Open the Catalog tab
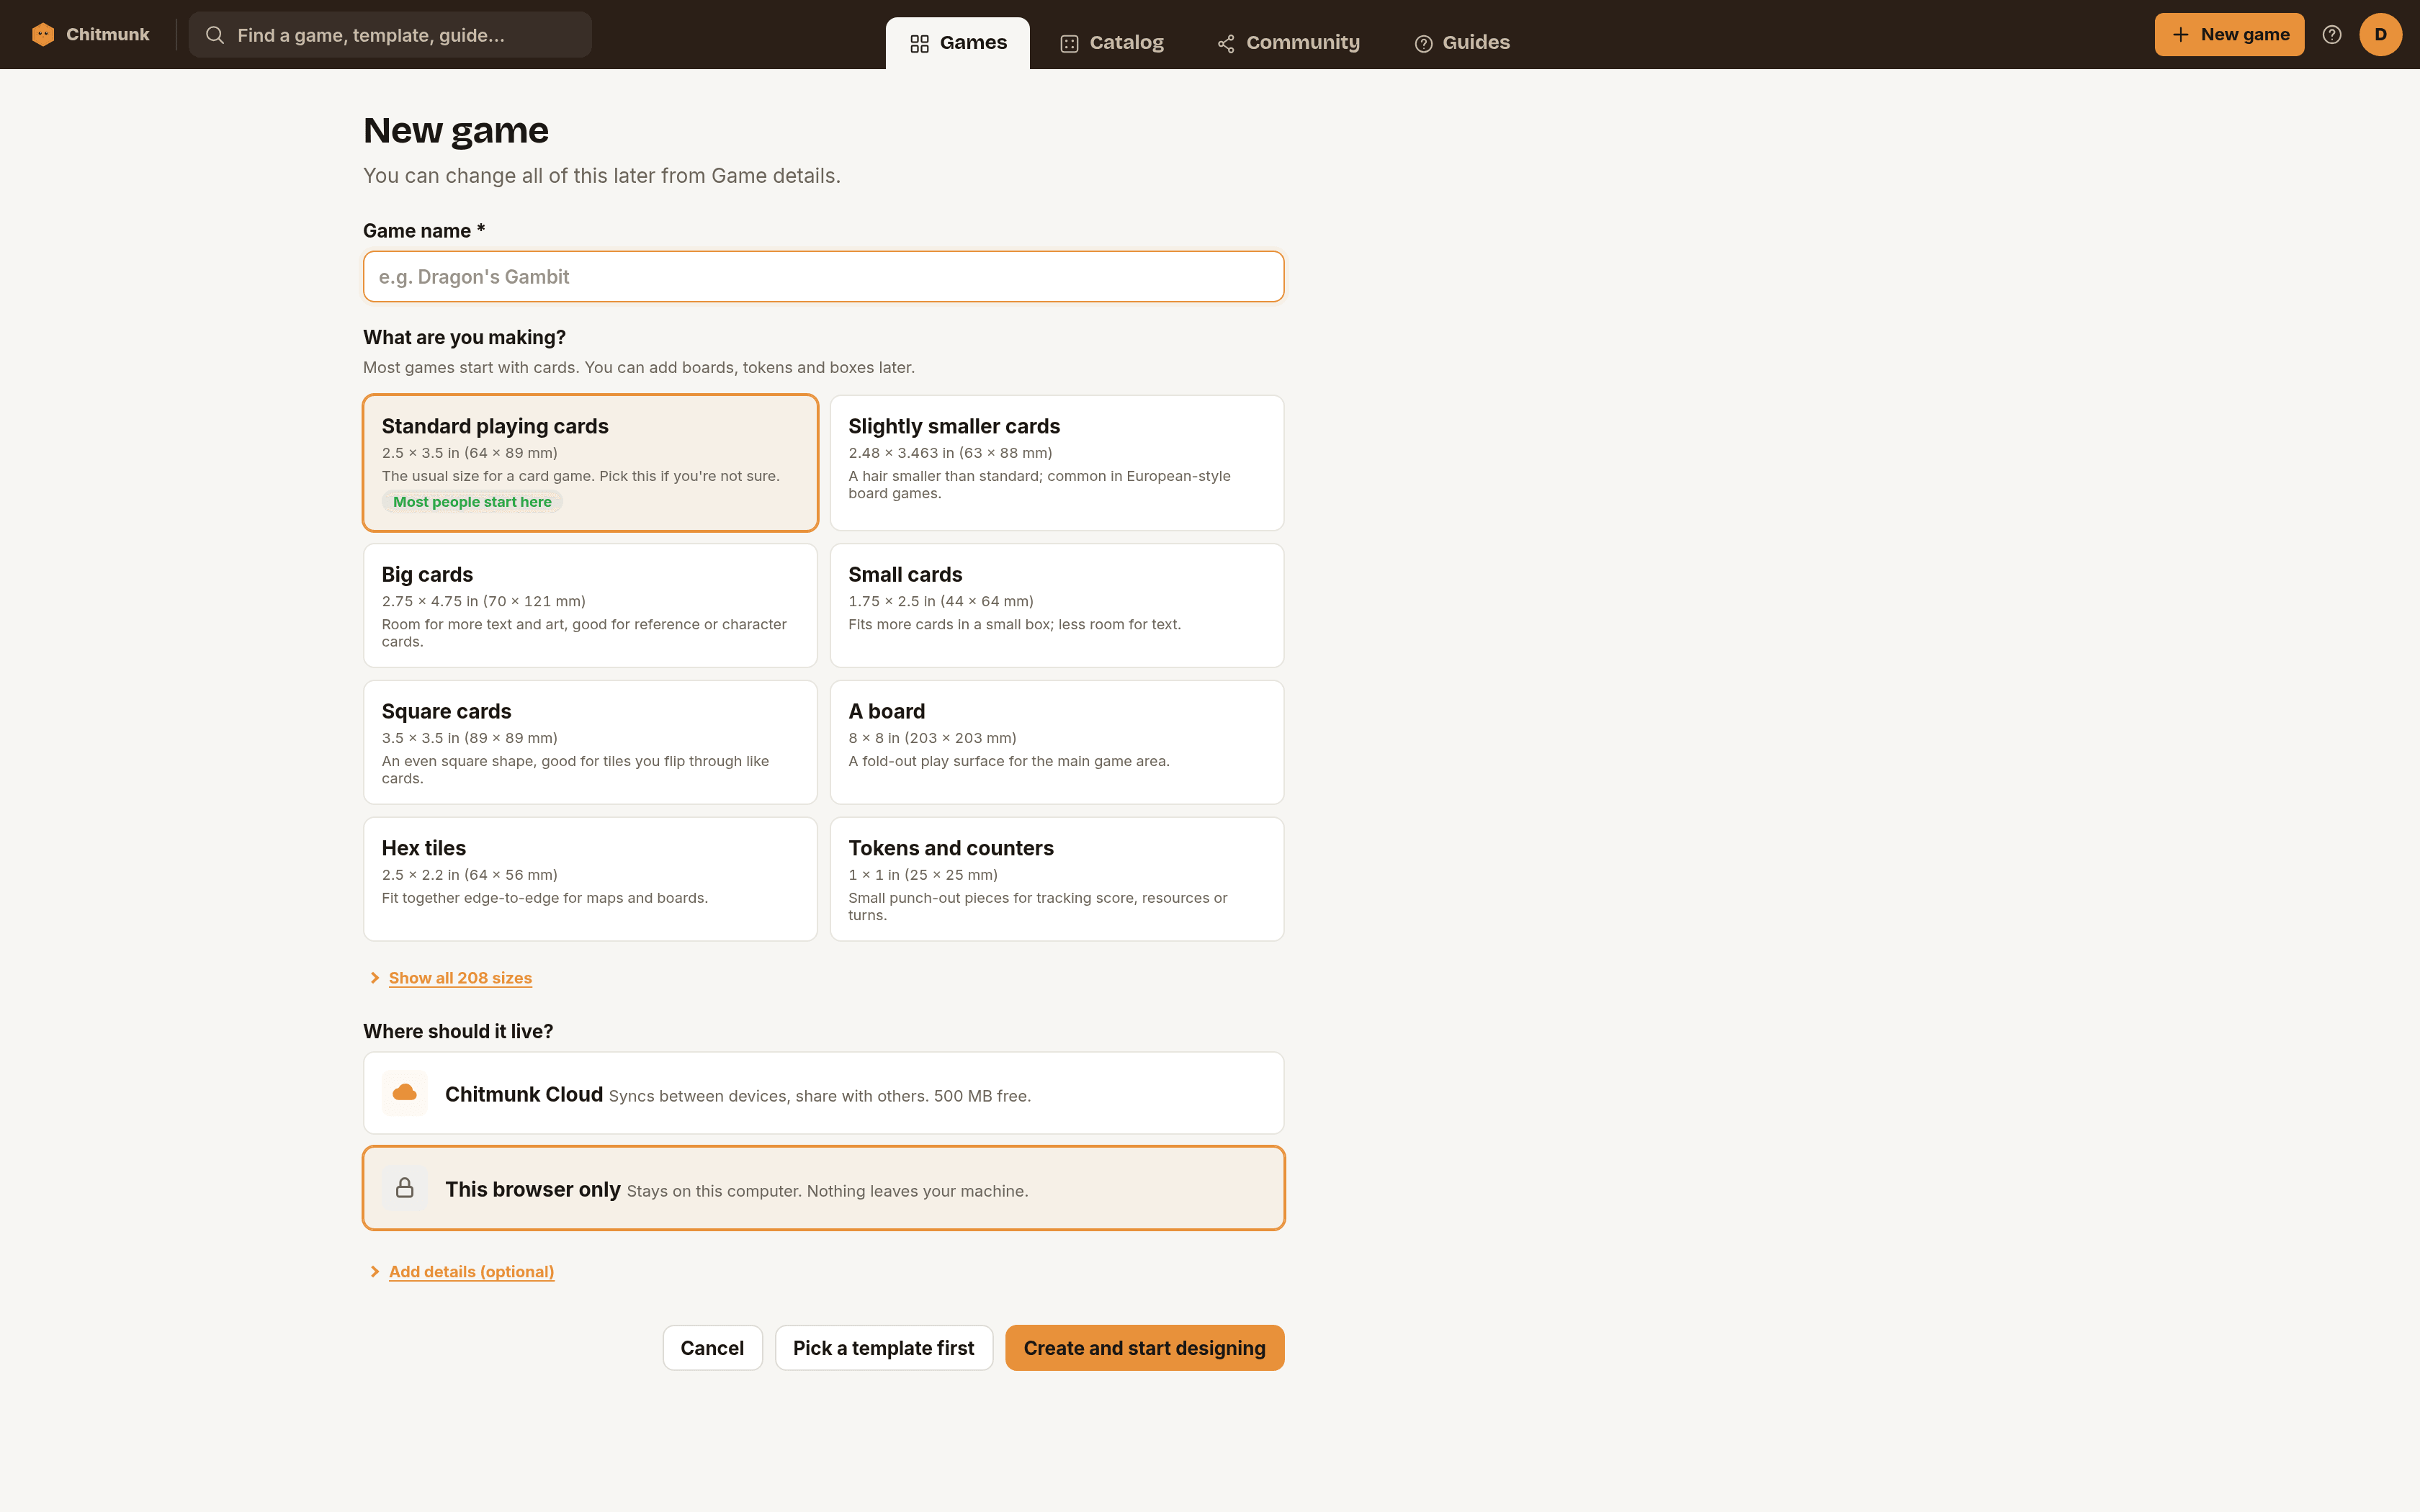This screenshot has width=2420, height=1512. pos(1112,43)
